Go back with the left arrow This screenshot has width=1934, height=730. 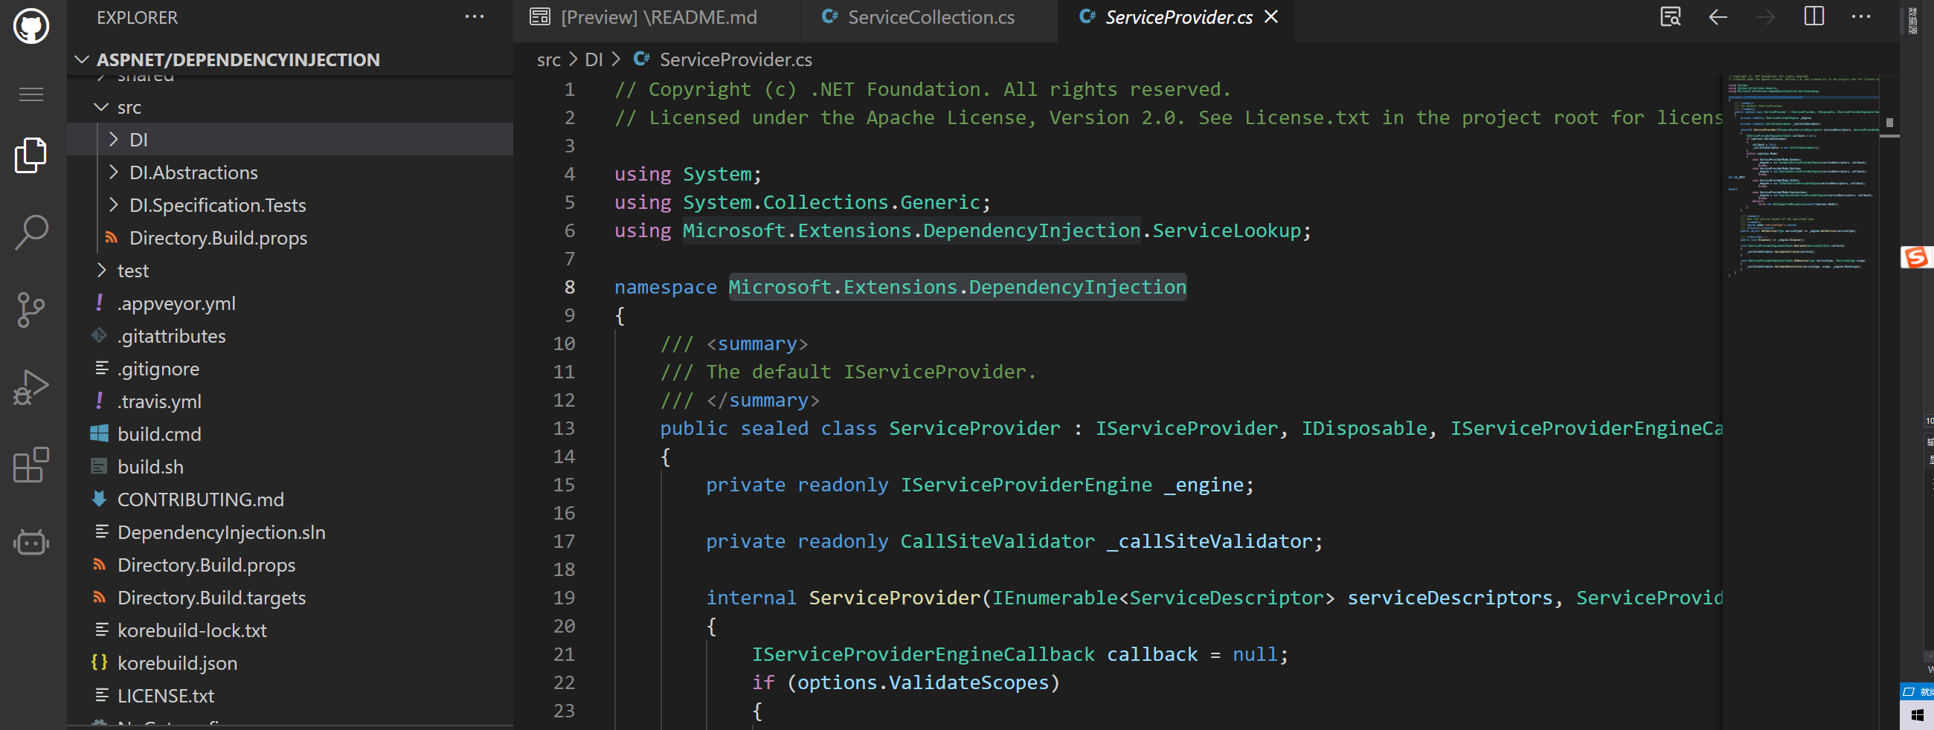pyautogui.click(x=1718, y=16)
